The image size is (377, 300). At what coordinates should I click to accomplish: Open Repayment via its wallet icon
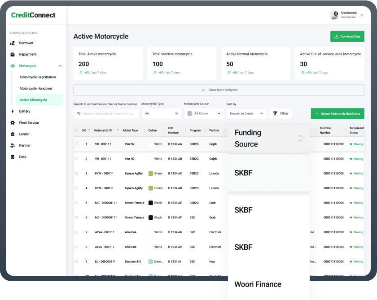[12, 54]
